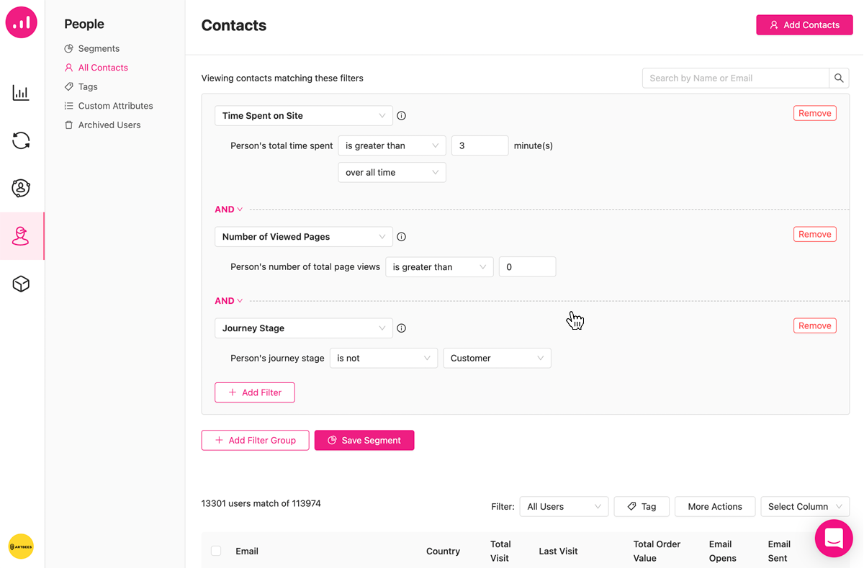The width and height of the screenshot is (864, 576).
Task: Remove the Number of Viewed Pages filter
Action: [x=815, y=235]
